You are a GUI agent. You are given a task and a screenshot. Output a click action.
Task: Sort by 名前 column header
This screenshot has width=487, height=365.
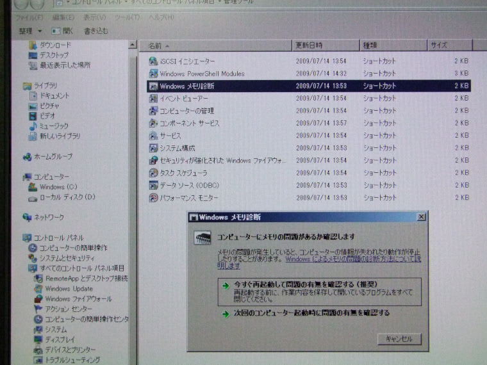click(x=215, y=46)
